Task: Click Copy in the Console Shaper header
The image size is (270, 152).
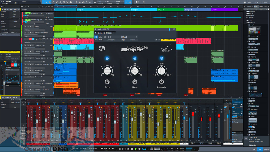Action: pos(123,40)
